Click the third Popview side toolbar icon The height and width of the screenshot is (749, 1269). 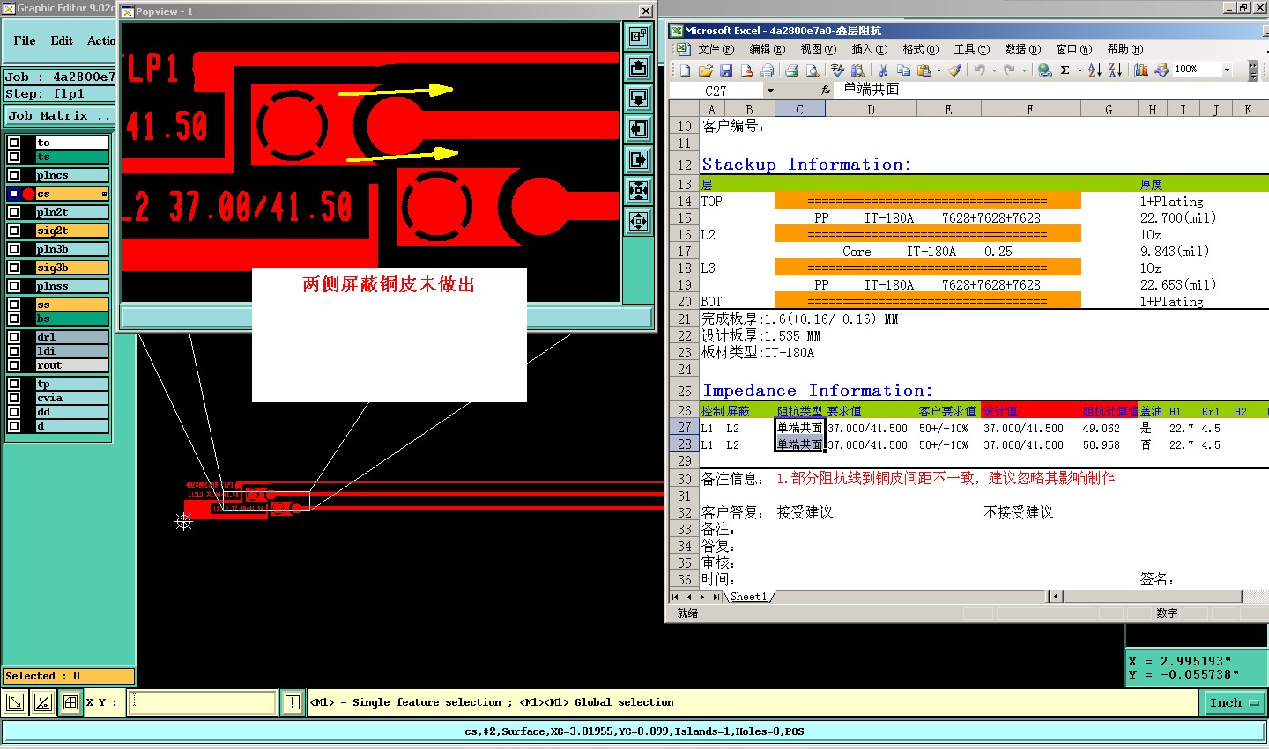tap(638, 99)
